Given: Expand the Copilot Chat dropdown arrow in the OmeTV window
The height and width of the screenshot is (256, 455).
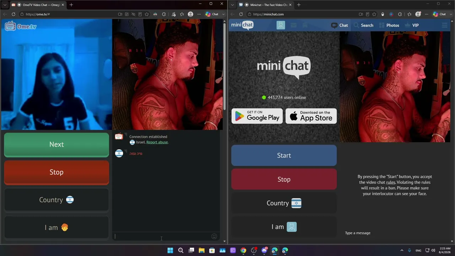Looking at the screenshot, I should tap(224, 14).
